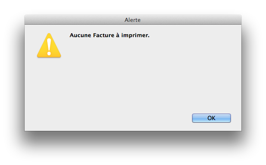
Task: Click the exclamation mark in the warning icon
Action: coord(49,47)
